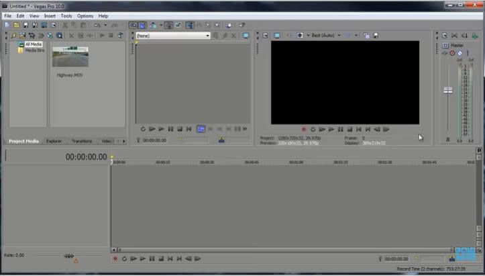This screenshot has width=485, height=276.
Task: Open What's This Help icon
Action: coord(242,26)
